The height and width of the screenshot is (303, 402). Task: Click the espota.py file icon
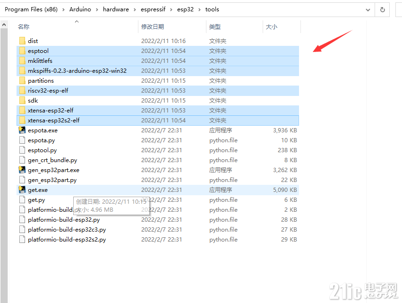tap(22, 140)
